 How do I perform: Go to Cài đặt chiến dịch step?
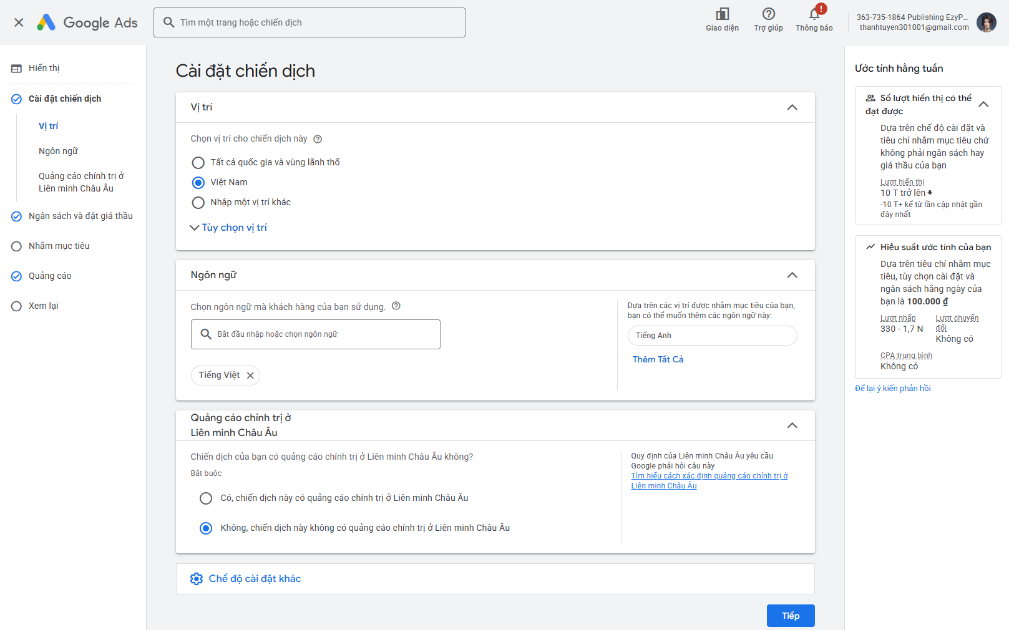(x=65, y=99)
